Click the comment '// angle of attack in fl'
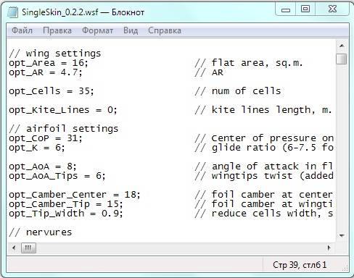Screen dimensions: 354x278 [264, 167]
